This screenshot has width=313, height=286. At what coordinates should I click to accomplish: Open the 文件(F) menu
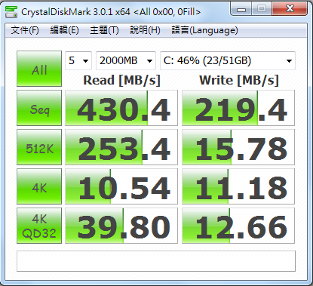point(25,30)
